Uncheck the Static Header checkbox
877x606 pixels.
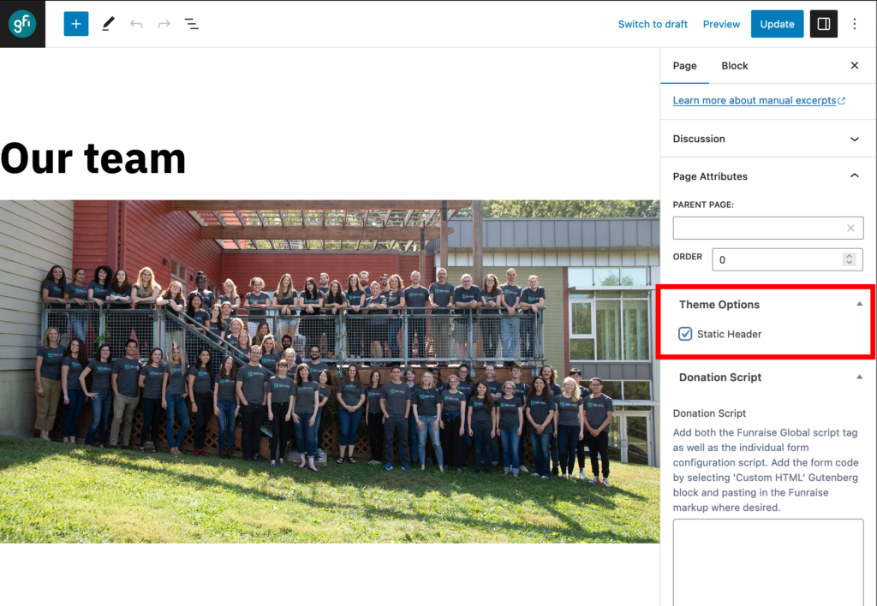point(685,334)
